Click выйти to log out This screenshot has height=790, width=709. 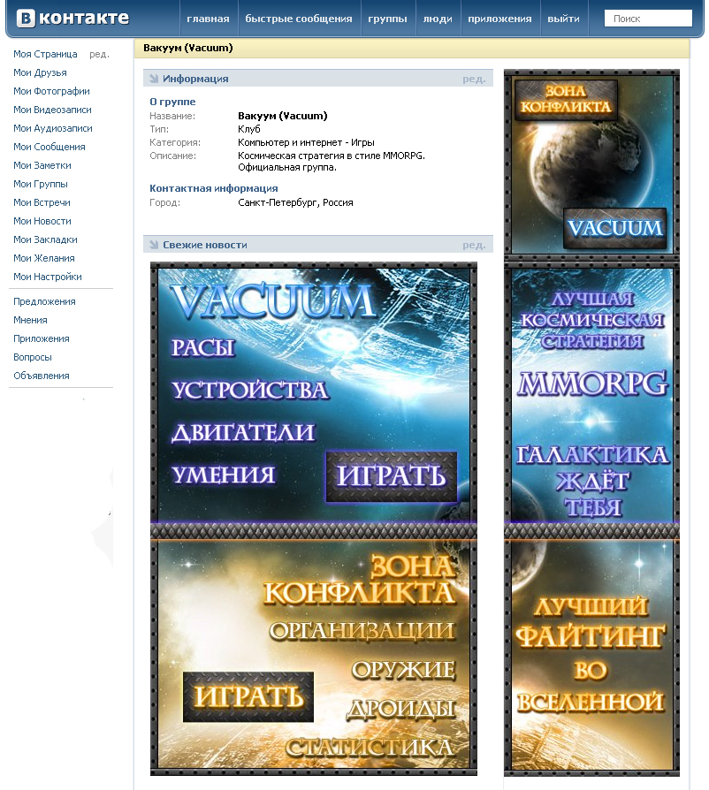point(564,17)
